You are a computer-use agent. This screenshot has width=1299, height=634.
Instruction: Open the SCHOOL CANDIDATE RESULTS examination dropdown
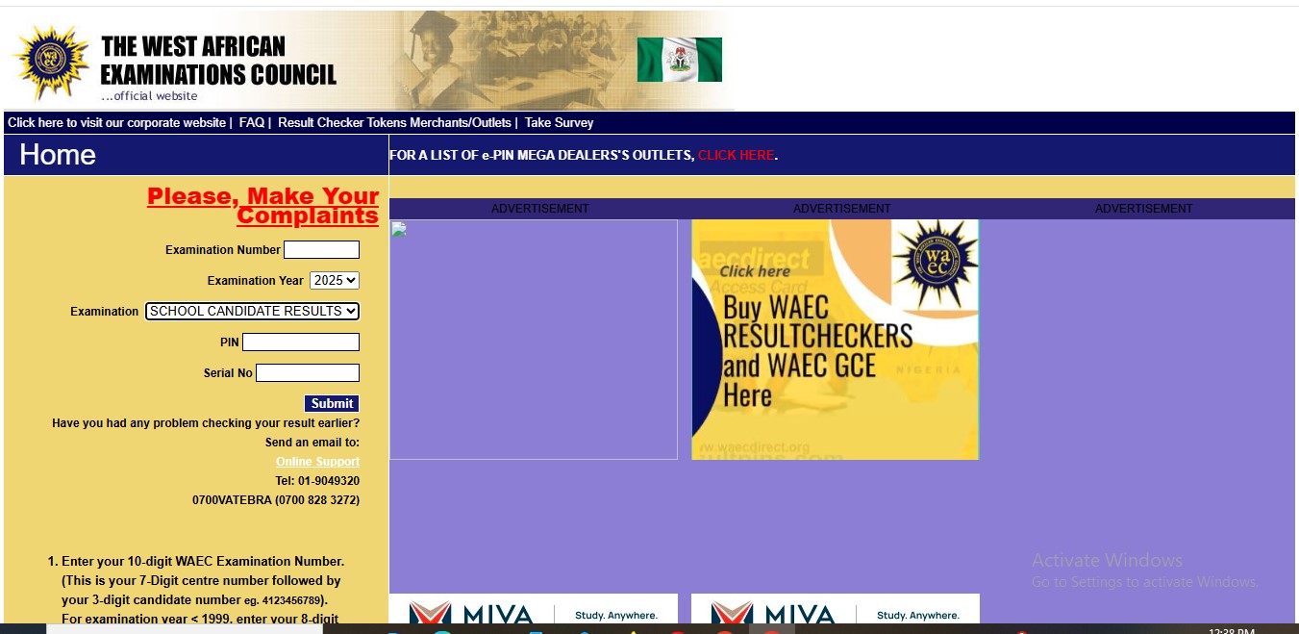click(x=251, y=311)
